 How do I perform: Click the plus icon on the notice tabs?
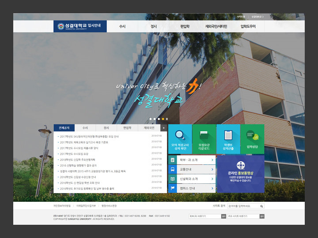164,128
